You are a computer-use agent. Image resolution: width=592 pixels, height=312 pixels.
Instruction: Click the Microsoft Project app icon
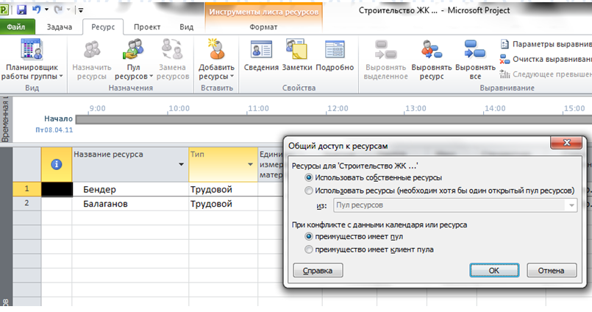(4, 10)
